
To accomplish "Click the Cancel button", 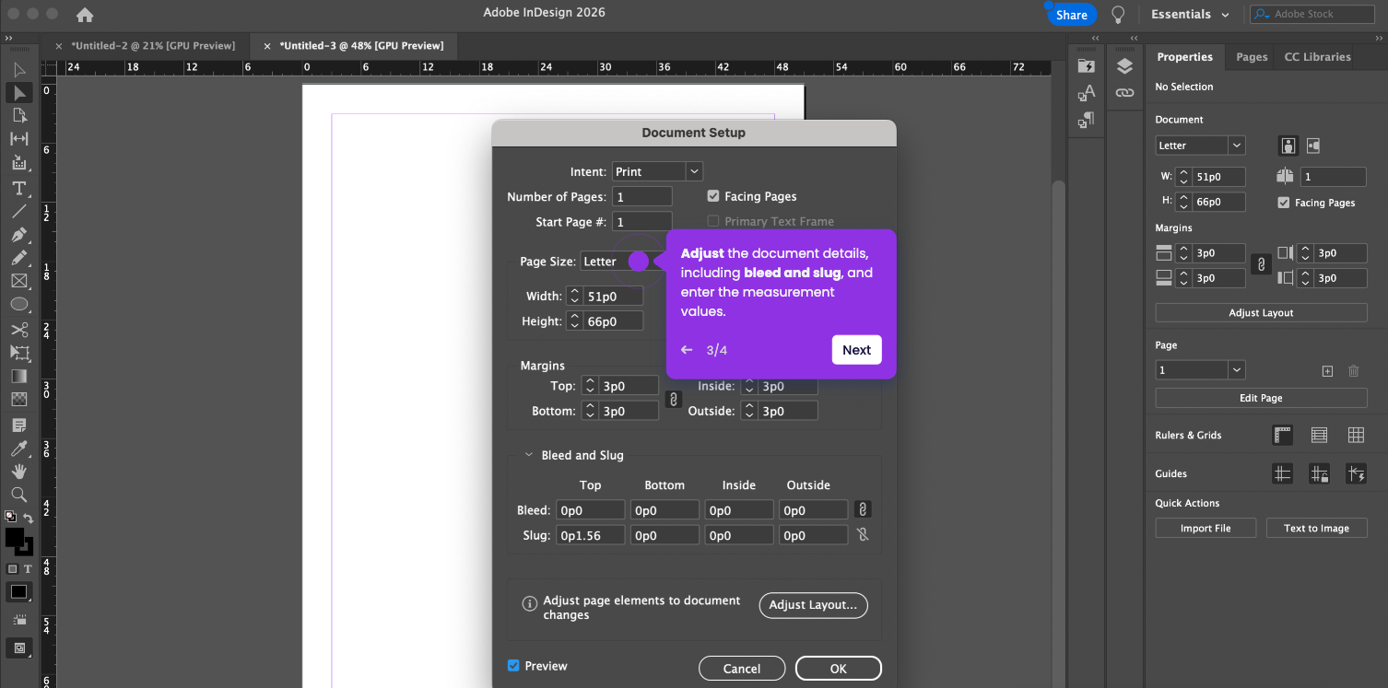I will click(x=742, y=669).
